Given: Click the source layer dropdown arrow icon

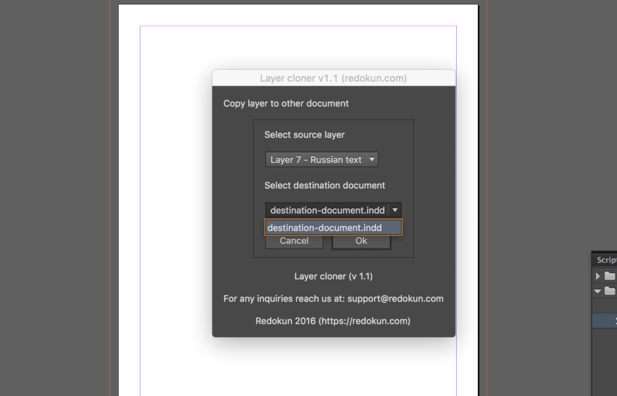Looking at the screenshot, I should point(373,159).
